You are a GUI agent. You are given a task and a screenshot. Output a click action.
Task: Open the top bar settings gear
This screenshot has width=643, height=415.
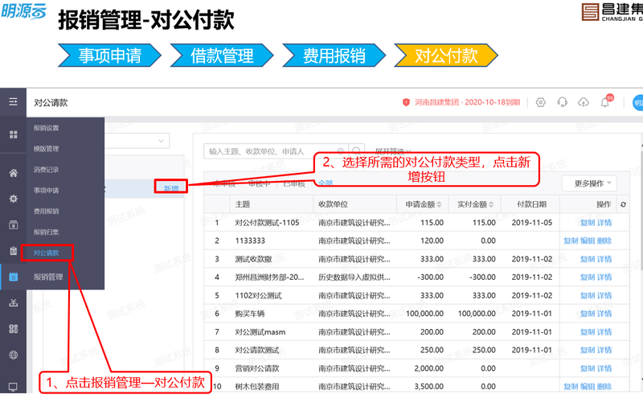click(541, 102)
